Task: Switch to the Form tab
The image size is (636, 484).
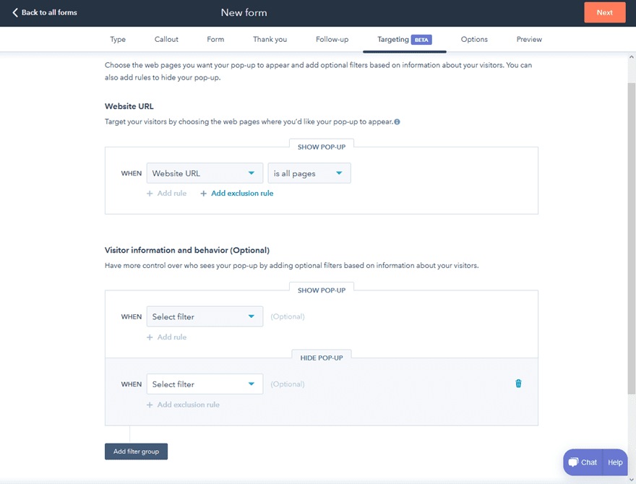Action: click(x=215, y=39)
